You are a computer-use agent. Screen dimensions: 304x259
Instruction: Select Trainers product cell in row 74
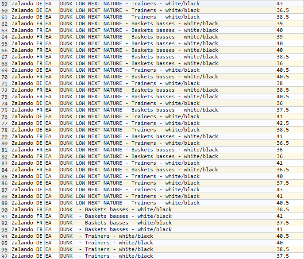[168, 103]
